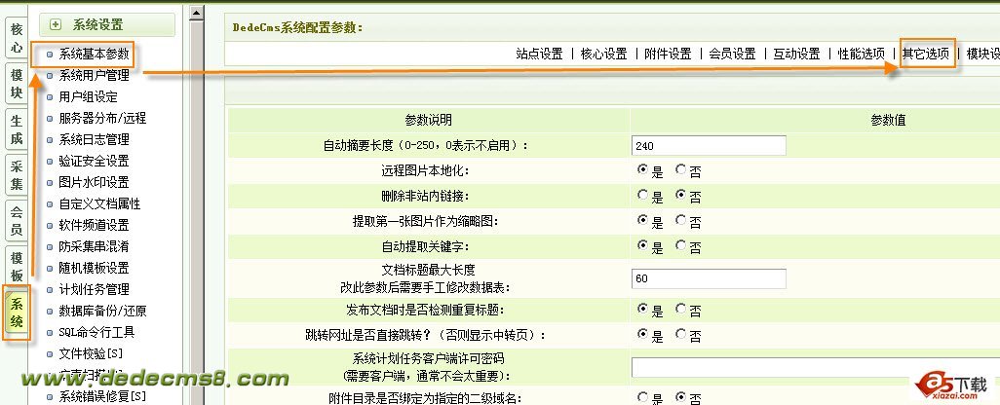Click the 系统基本参数 menu item

tap(93, 54)
